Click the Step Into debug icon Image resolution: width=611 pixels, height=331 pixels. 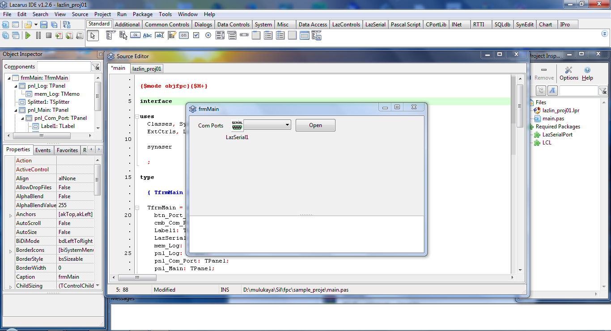[59, 35]
